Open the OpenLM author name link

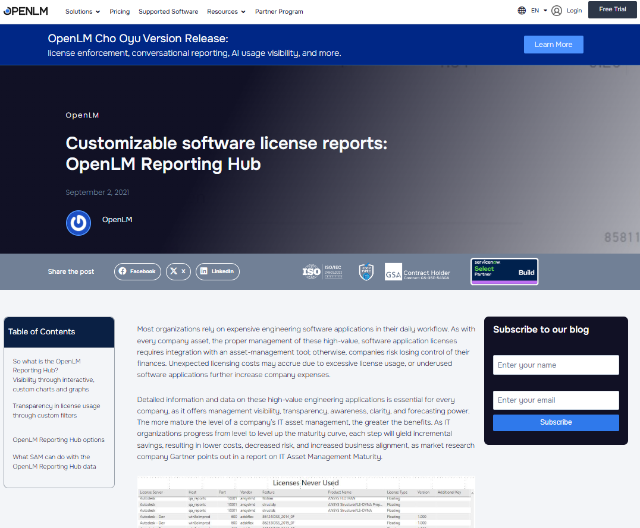pyautogui.click(x=117, y=219)
